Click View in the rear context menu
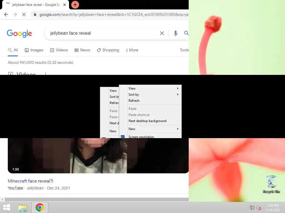285x213 pixels. [x=113, y=91]
